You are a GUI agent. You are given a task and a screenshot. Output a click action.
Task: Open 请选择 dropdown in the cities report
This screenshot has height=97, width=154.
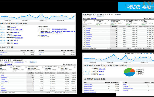pos(101,16)
